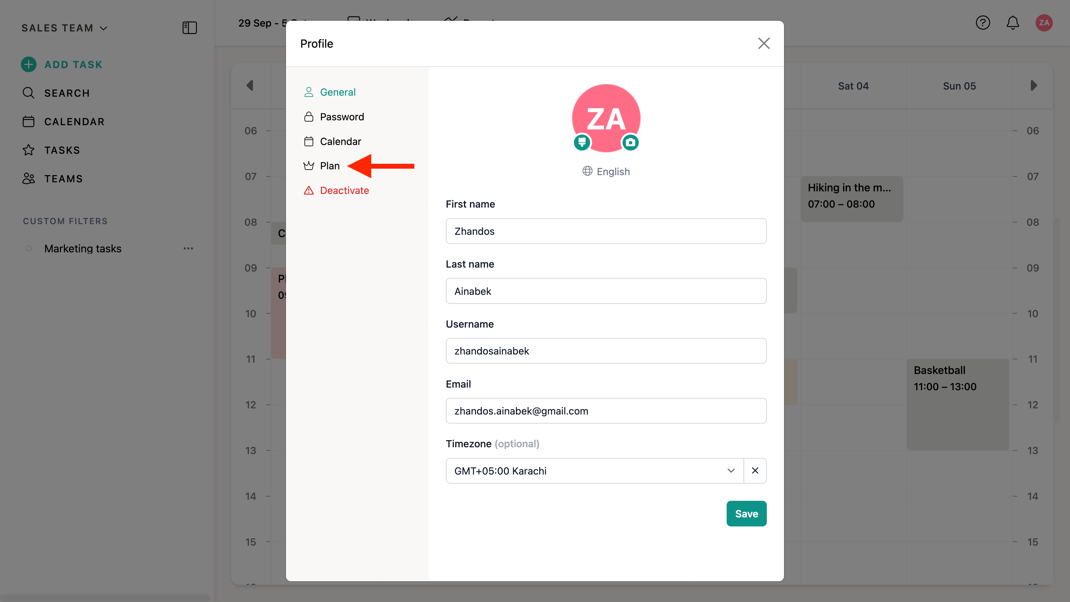The height and width of the screenshot is (602, 1070).
Task: Click the paintbrush avatar color icon
Action: pos(582,142)
